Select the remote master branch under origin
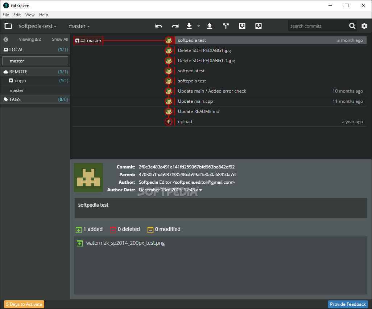 click(35, 90)
